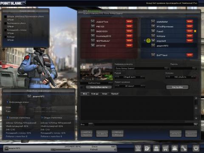Click the yellow smiley icon near player slot
The width and height of the screenshot is (204, 153).
pos(148,41)
